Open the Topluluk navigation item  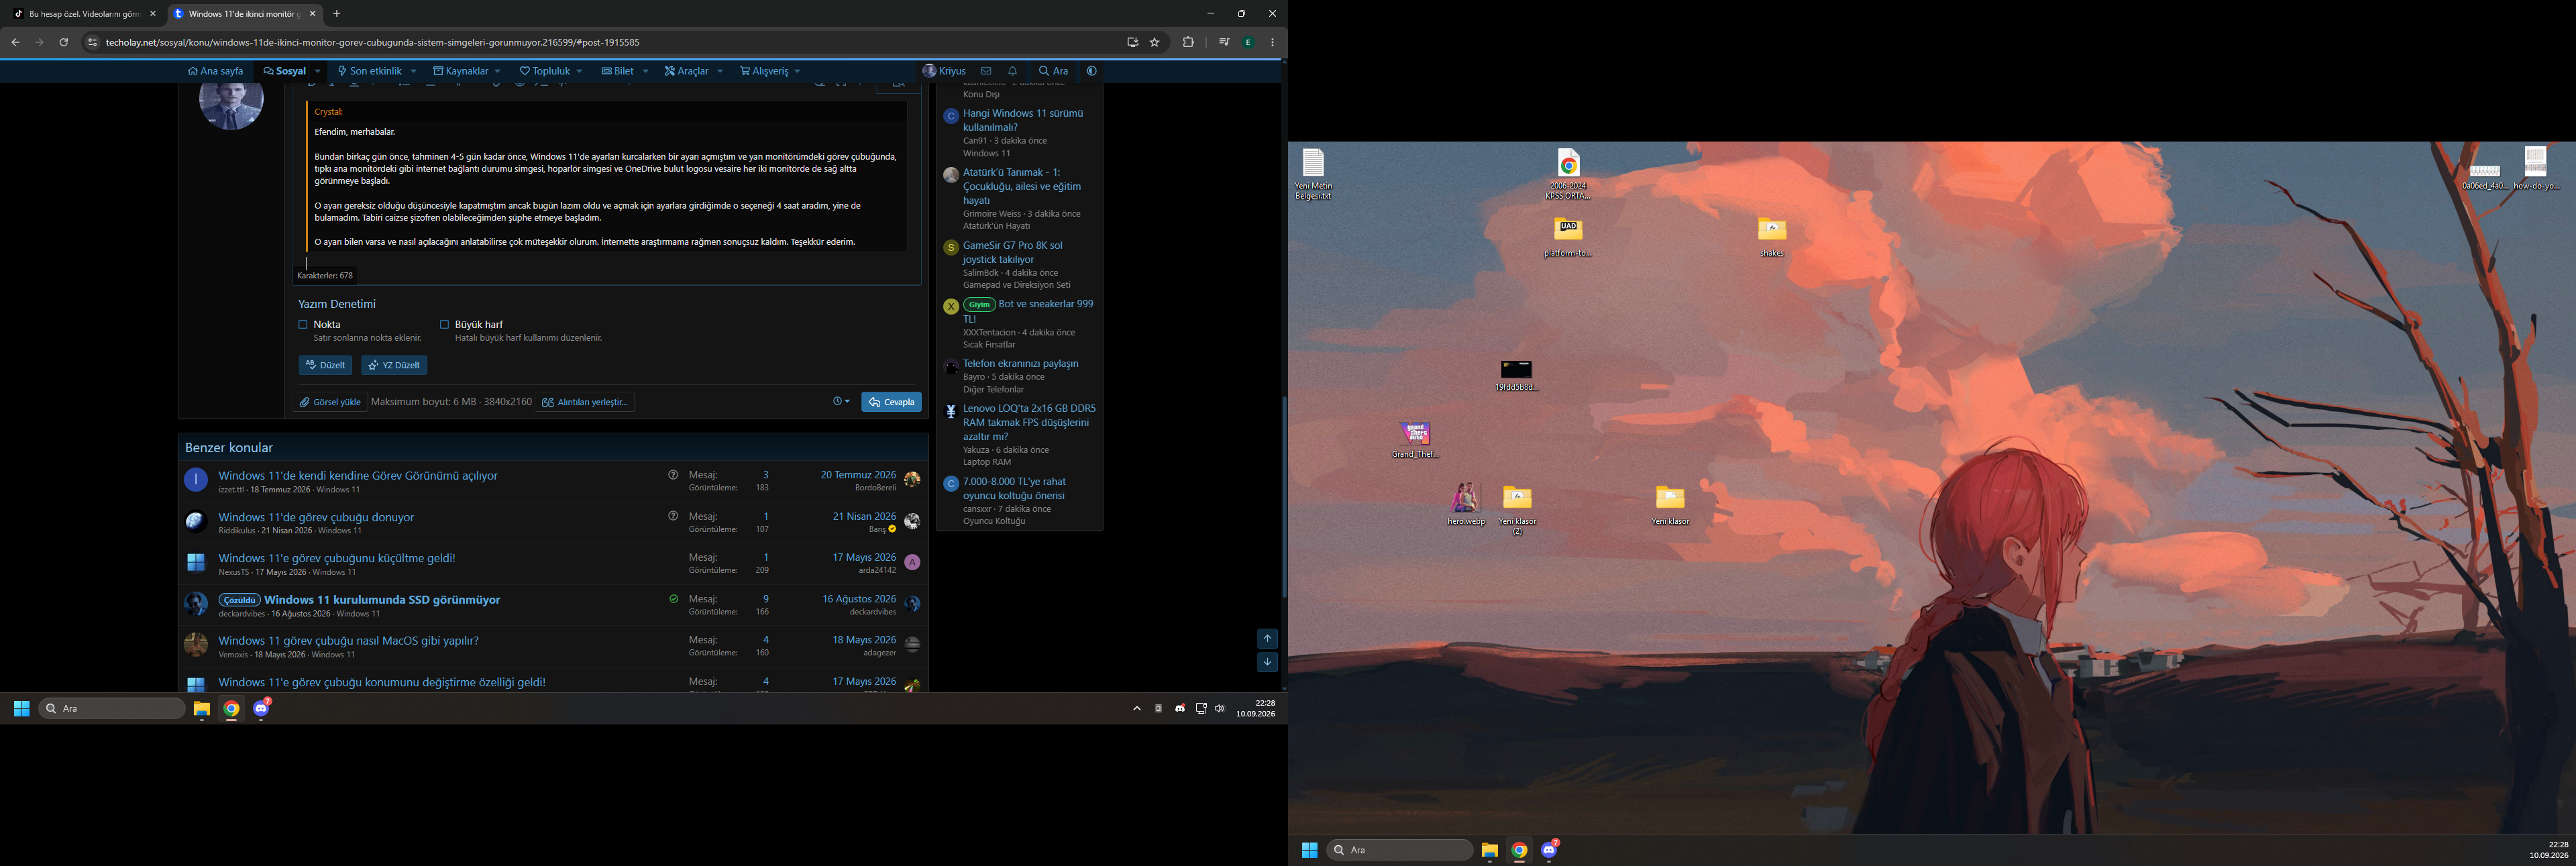[x=544, y=71]
